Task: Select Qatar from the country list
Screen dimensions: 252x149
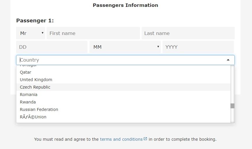Action: [123, 72]
